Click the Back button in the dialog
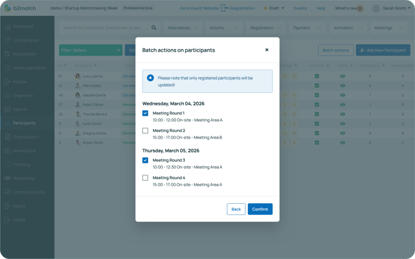 click(x=236, y=209)
